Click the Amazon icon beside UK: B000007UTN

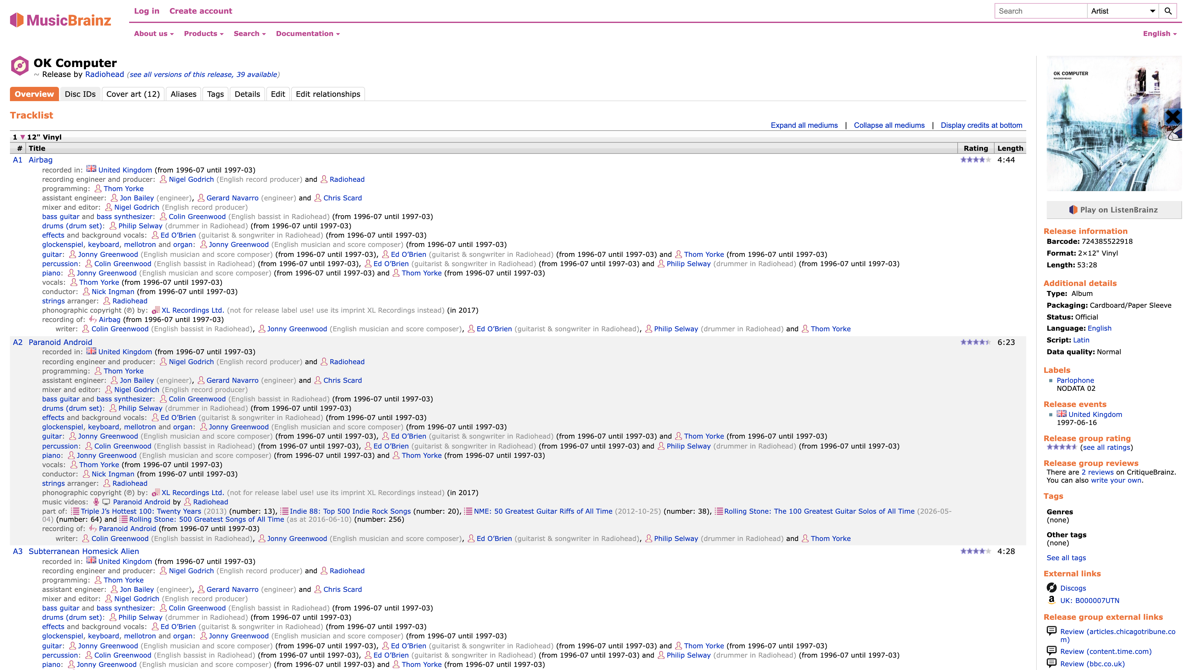coord(1051,600)
